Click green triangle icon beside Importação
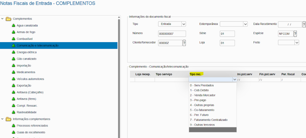The width and height of the screenshot is (306, 138). (x=13, y=65)
